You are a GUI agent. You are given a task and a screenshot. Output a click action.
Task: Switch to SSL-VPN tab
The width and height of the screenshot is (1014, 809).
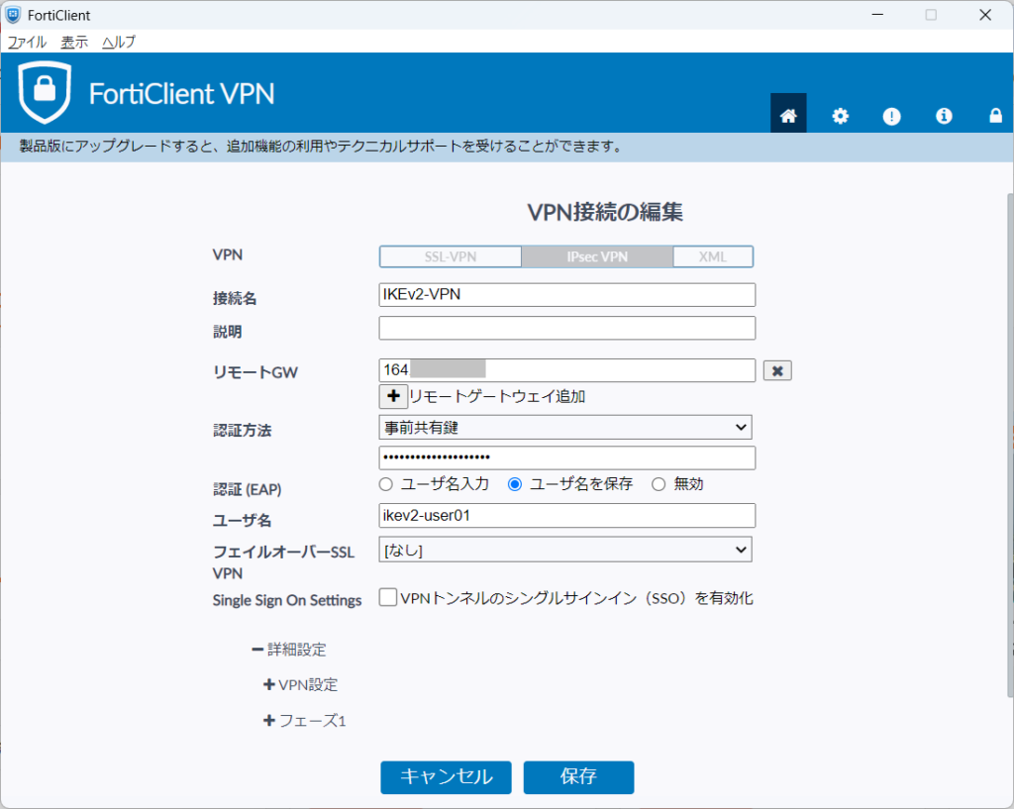(x=451, y=256)
